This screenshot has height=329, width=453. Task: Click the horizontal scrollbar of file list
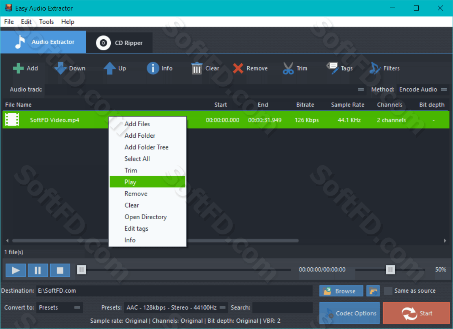pyautogui.click(x=156, y=241)
